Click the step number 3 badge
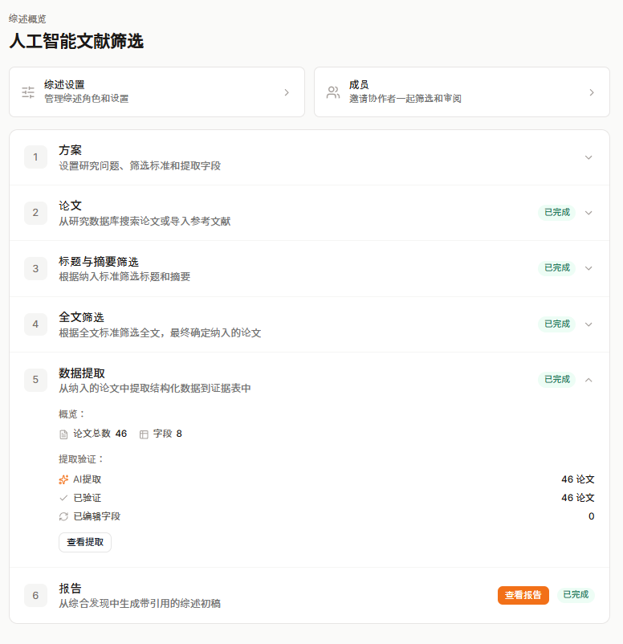Screen dimensions: 623x644 pyautogui.click(x=36, y=269)
